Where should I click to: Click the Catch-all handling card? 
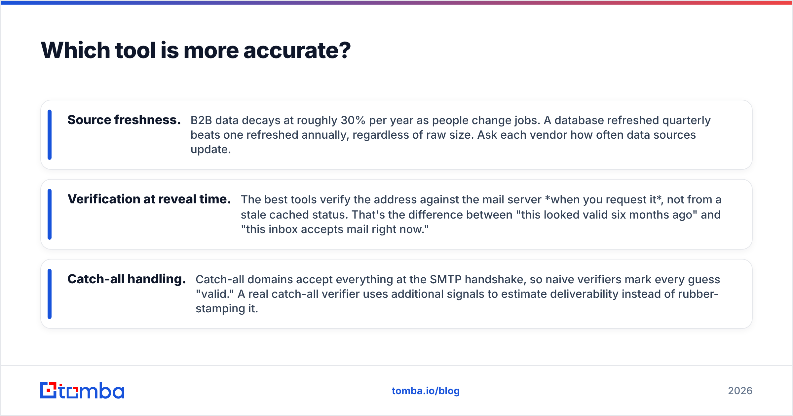[x=397, y=294]
